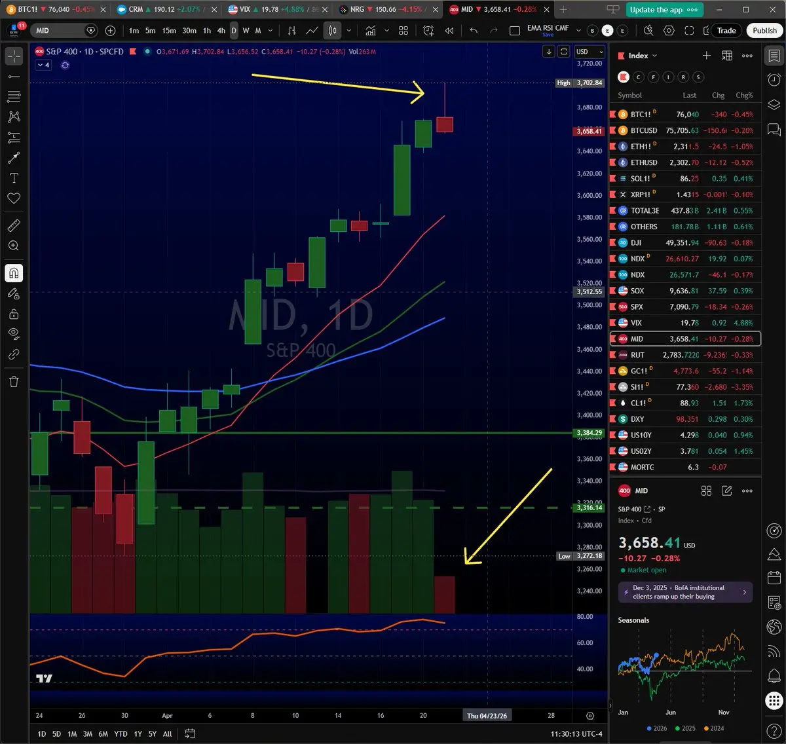Select the text annotation tool
The image size is (786, 744).
(x=14, y=178)
